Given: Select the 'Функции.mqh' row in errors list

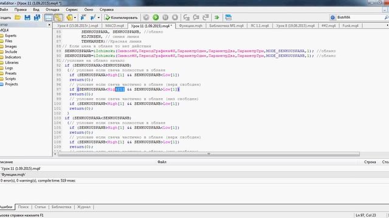Looking at the screenshot, I should [194, 174].
